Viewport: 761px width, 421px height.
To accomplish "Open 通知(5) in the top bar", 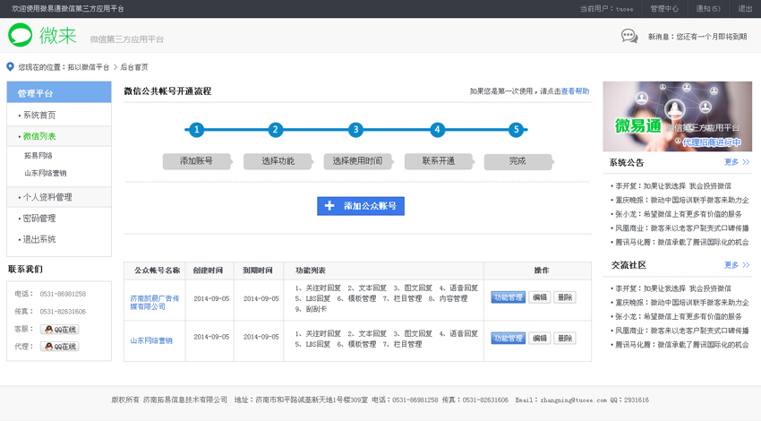I will (x=708, y=8).
